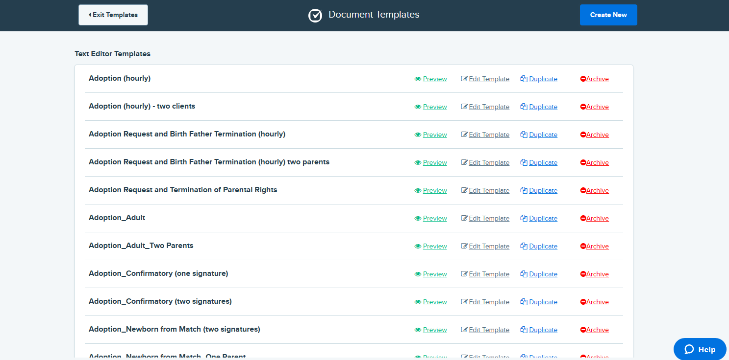
Task: Click red archive icon for Adoption_Confirmatory (one signature)
Action: (583, 274)
